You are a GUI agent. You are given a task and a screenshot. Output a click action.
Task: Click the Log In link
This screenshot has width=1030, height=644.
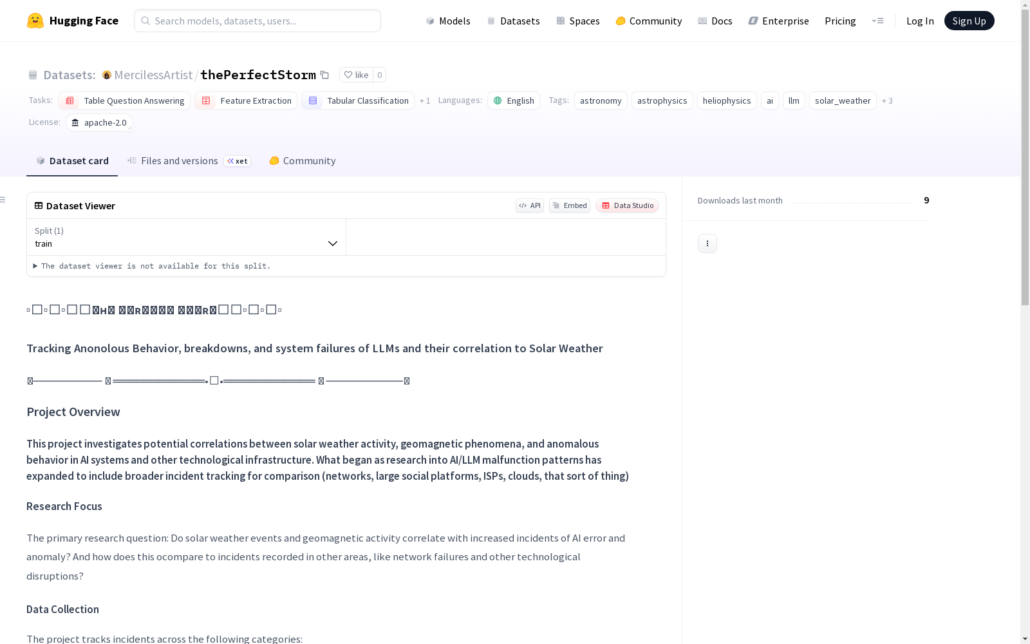920,21
